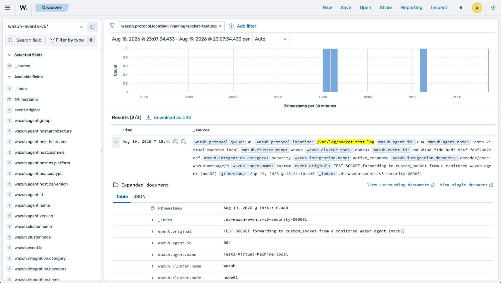Viewport: 501px width, 283px height.
Task: Click the @timestamp calendar type icon in sidebar
Action: [9, 99]
